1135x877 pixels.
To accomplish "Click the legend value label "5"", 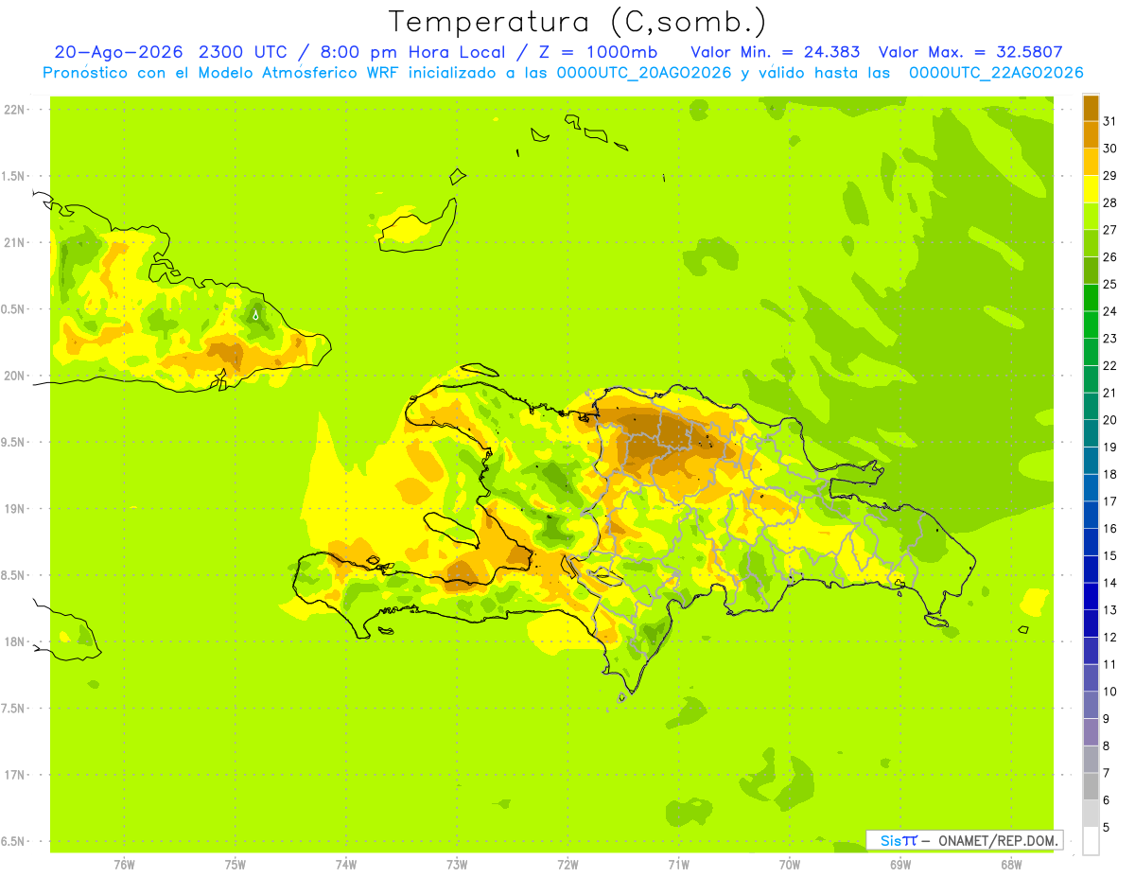I will pyautogui.click(x=1107, y=827).
